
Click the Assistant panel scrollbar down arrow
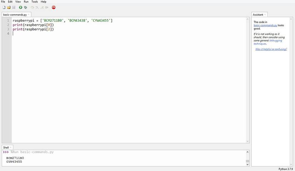(291, 165)
